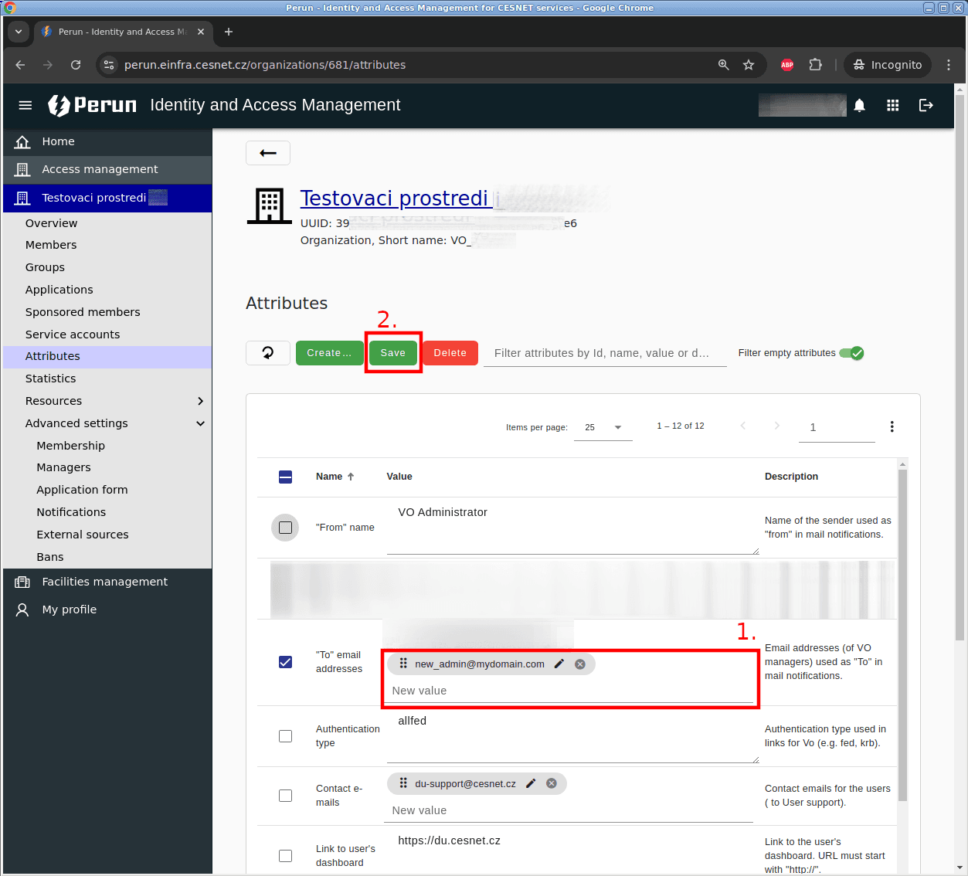
Task: Toggle the Filter empty attributes switch
Action: (x=851, y=353)
